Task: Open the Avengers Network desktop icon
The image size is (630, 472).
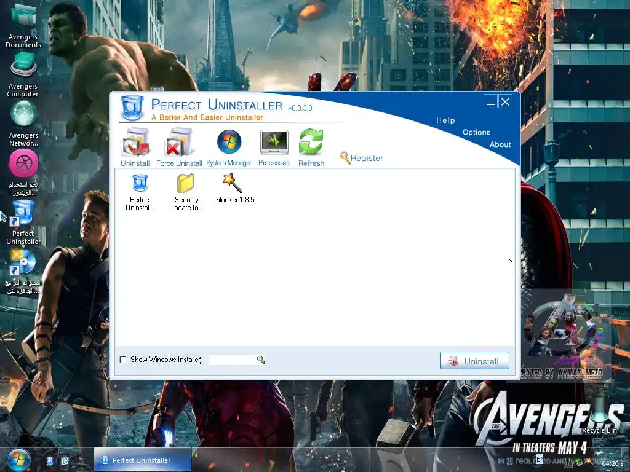Action: (x=23, y=124)
